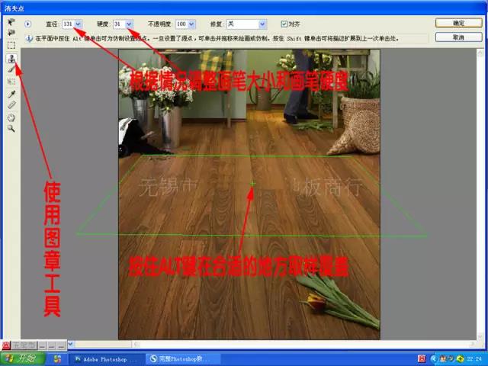Select the Edit Plane tool
The height and width of the screenshot is (366, 488).
[11, 22]
